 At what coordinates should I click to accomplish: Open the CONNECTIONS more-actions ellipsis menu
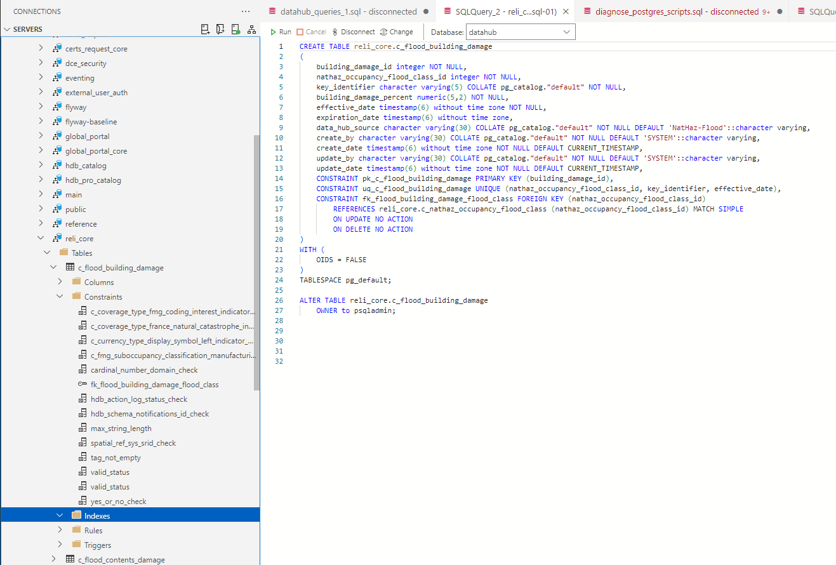pos(246,11)
